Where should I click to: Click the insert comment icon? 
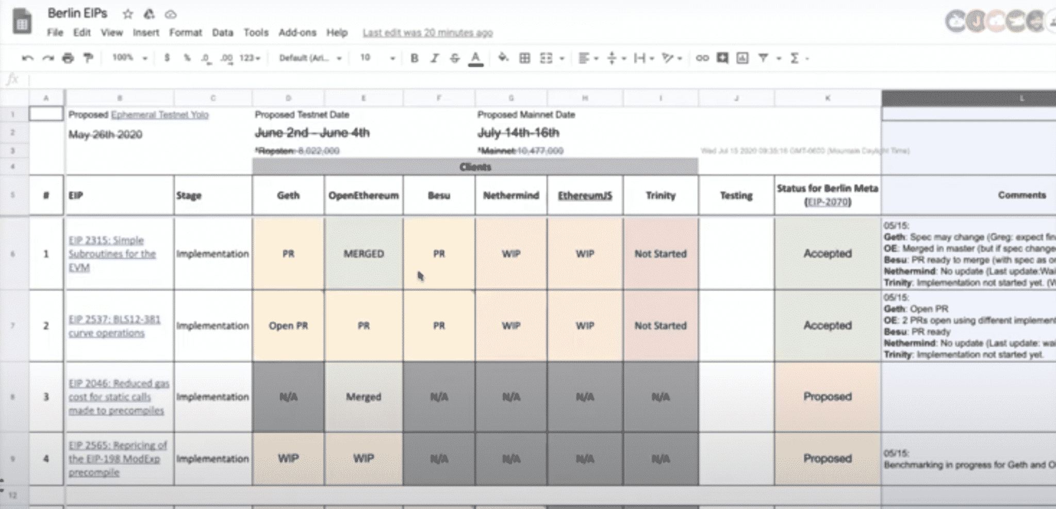click(722, 58)
